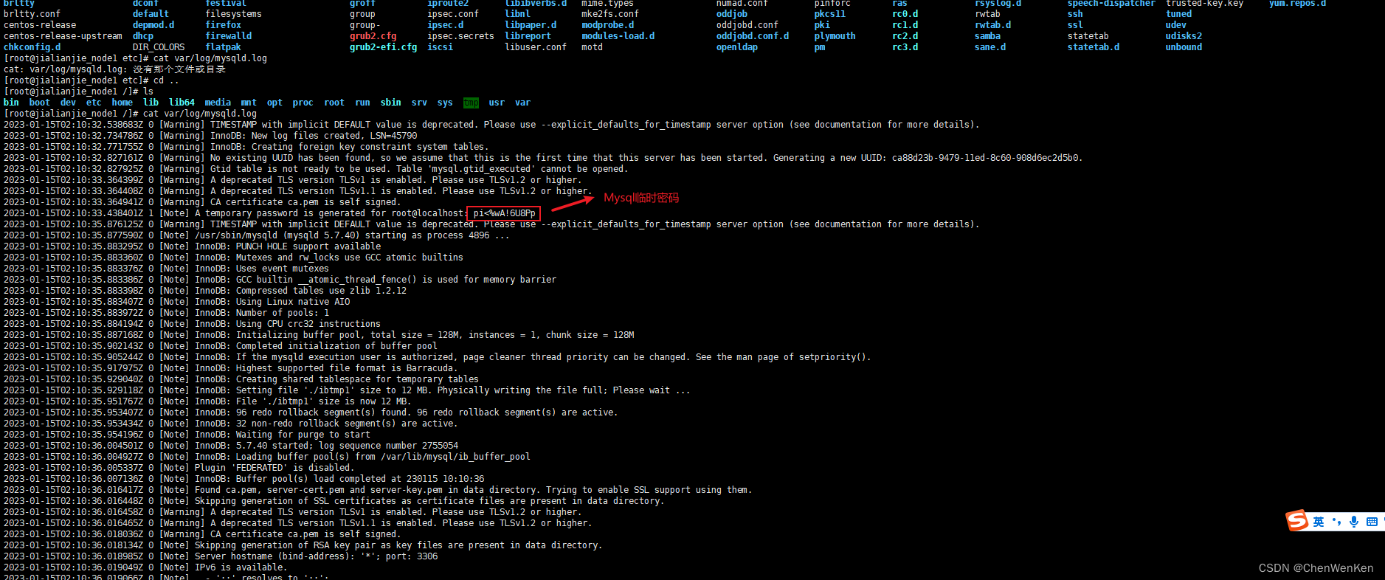Click the 'oddjobd.conf.d' directory name

[753, 36]
